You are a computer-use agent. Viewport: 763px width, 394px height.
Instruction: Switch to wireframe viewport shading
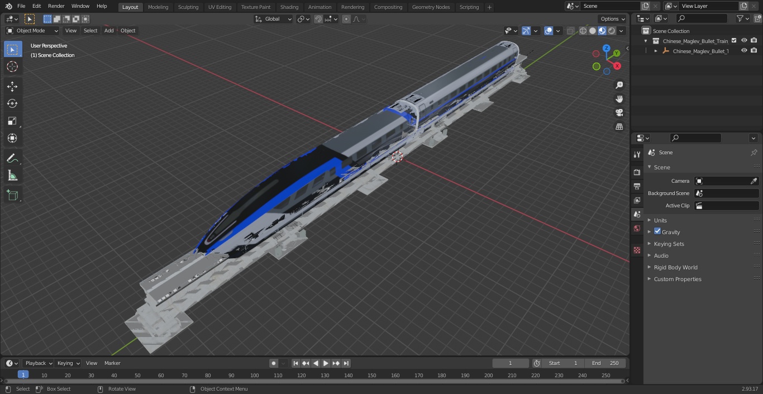(x=583, y=31)
